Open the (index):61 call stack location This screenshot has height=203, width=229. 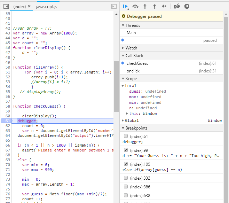pyautogui.click(x=207, y=63)
